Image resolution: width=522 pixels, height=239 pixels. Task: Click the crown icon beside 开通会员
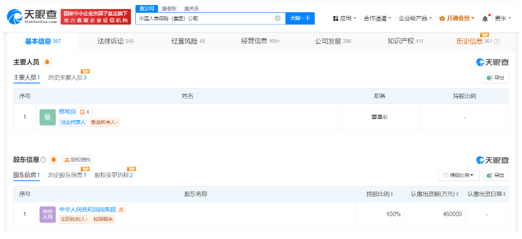(x=442, y=18)
